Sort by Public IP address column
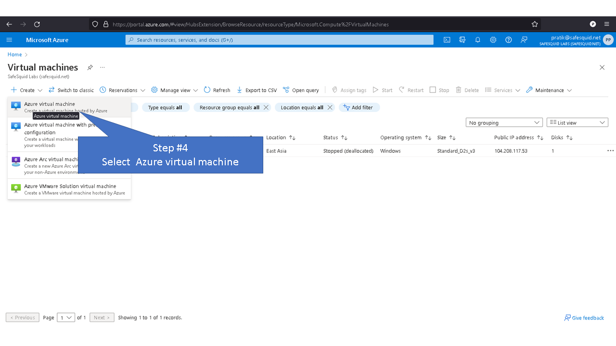Viewport: 616px width, 346px height. tap(519, 137)
